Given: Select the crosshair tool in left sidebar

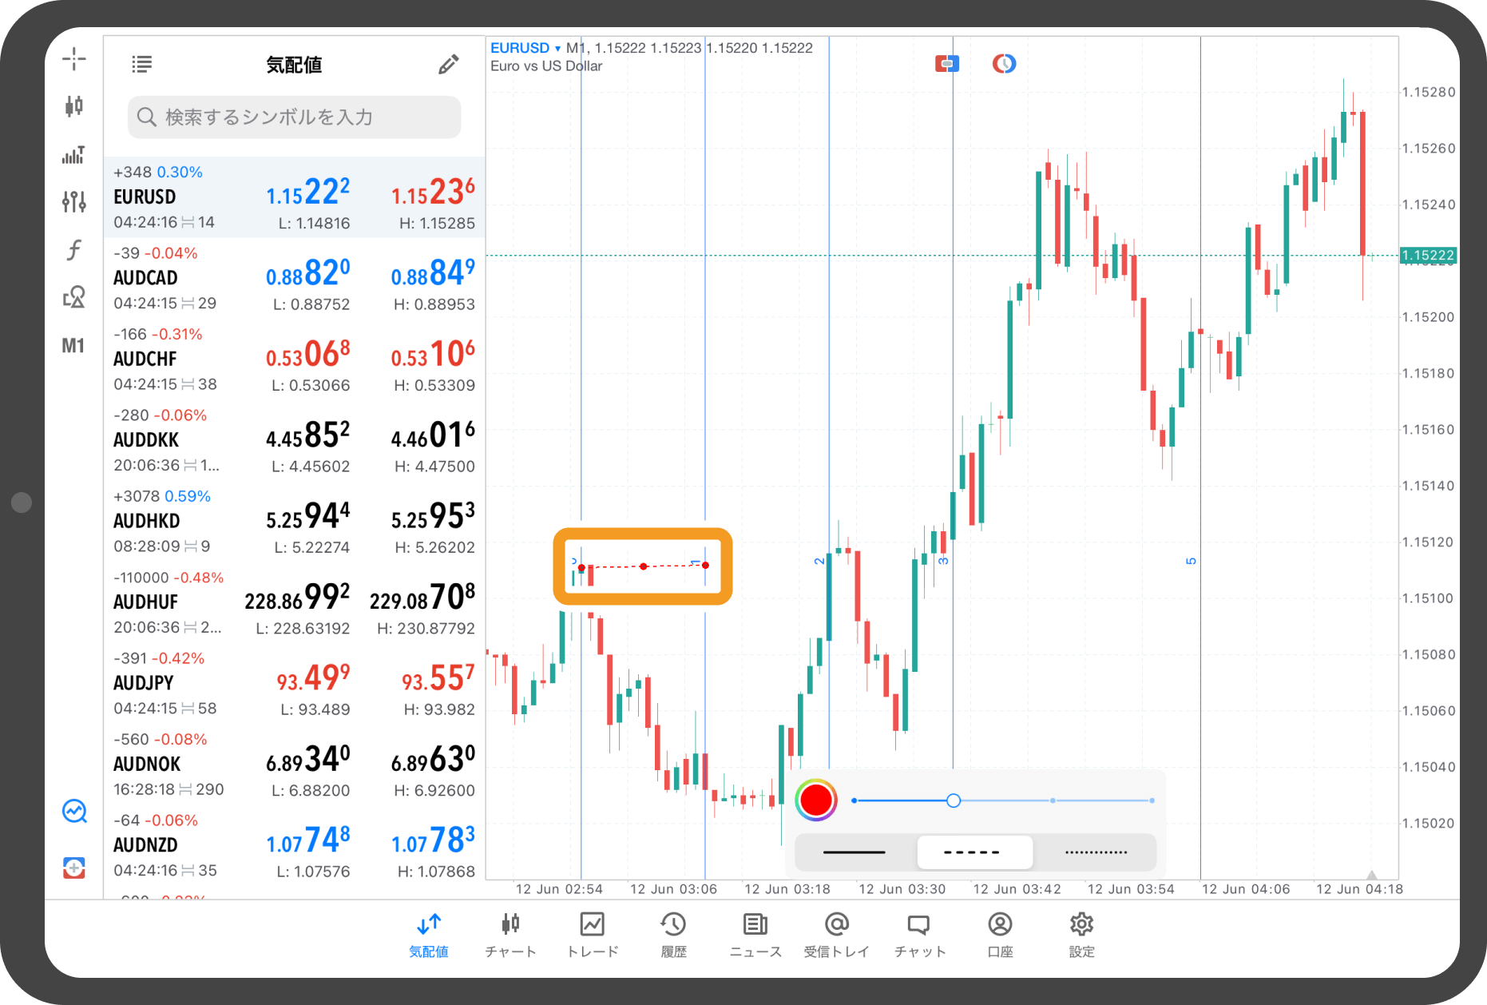Looking at the screenshot, I should coord(73,58).
